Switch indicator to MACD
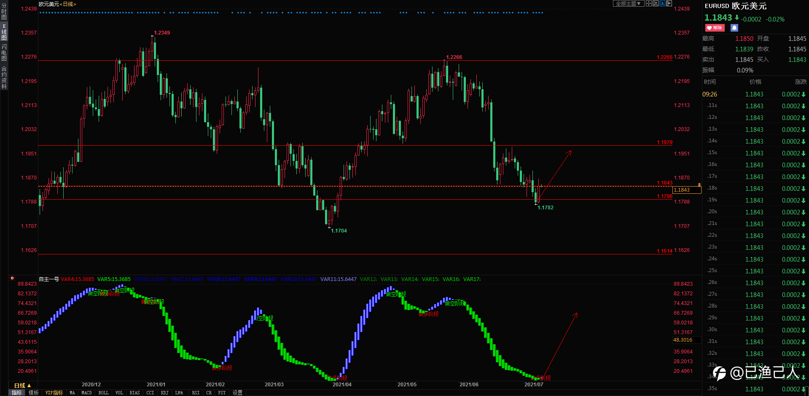809x396 pixels. tap(86, 393)
